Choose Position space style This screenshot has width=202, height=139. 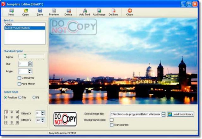coord(5,97)
